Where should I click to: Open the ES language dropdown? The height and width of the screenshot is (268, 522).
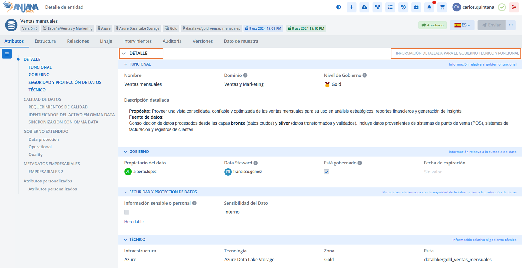[462, 25]
